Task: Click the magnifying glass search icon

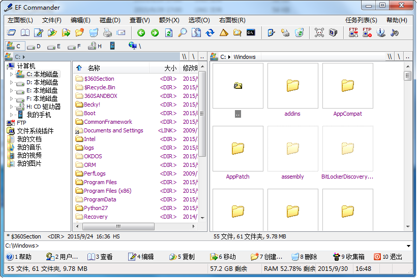Action: [x=182, y=33]
